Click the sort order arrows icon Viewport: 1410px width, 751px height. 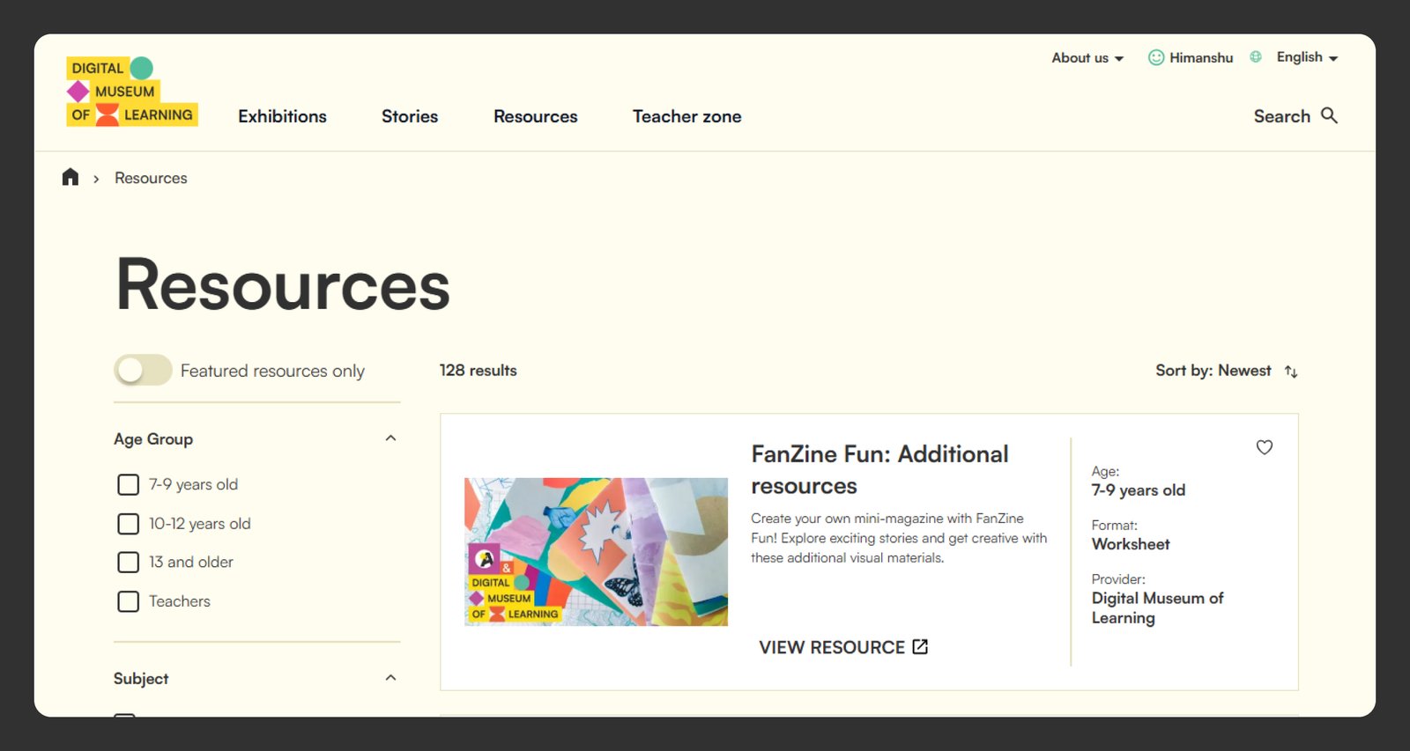pos(1291,372)
